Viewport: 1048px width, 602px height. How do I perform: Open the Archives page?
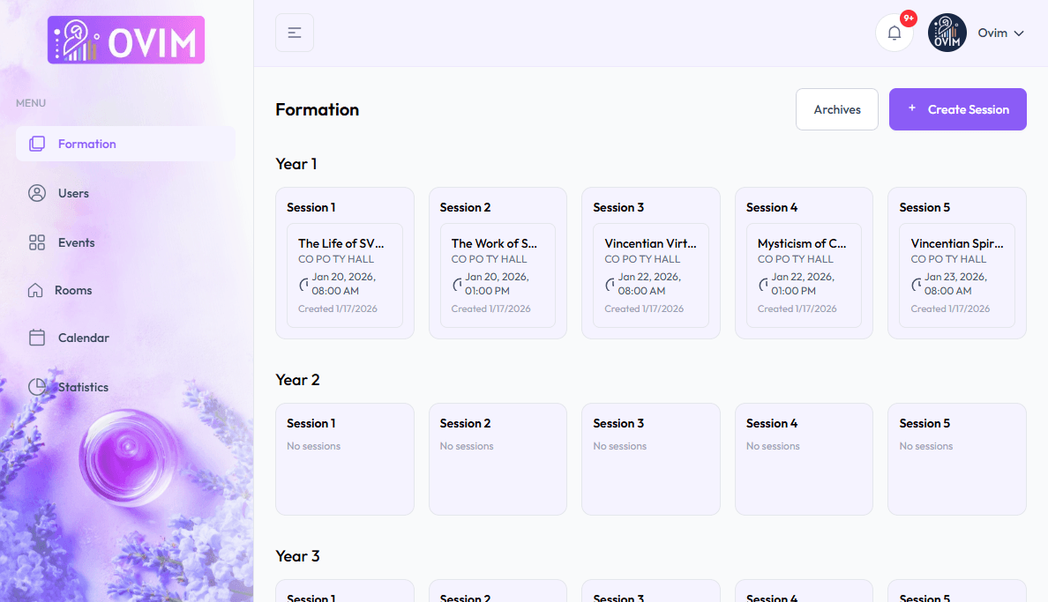tap(836, 109)
